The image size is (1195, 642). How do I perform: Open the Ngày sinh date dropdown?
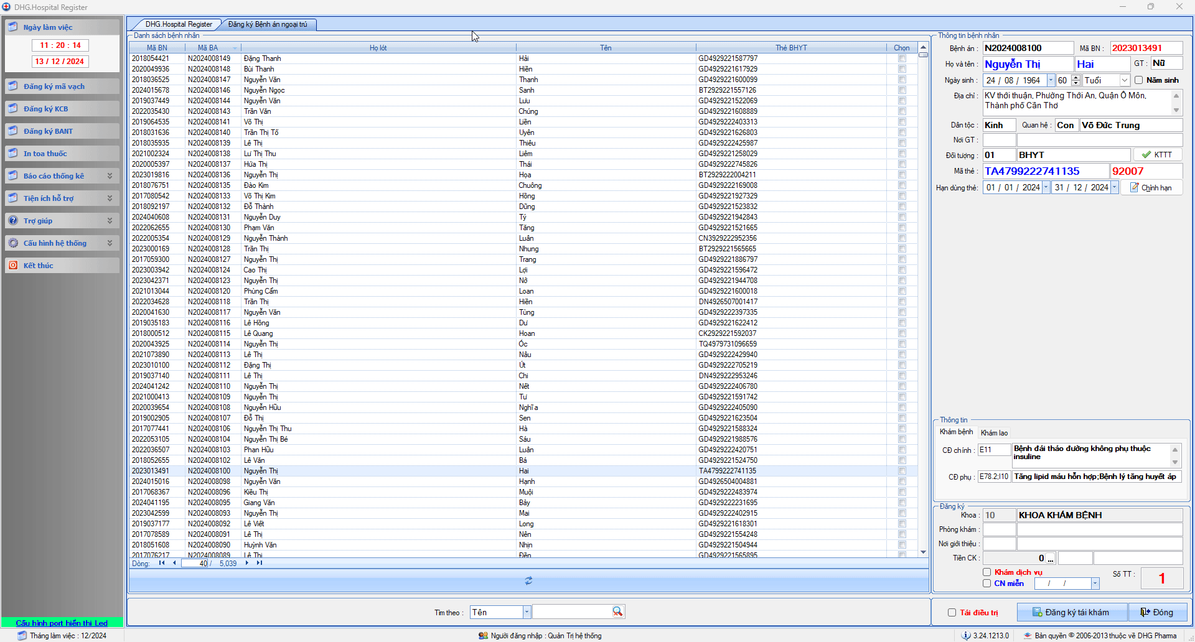click(x=1051, y=80)
